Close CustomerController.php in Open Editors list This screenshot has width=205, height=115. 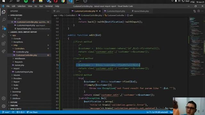tap(12, 22)
